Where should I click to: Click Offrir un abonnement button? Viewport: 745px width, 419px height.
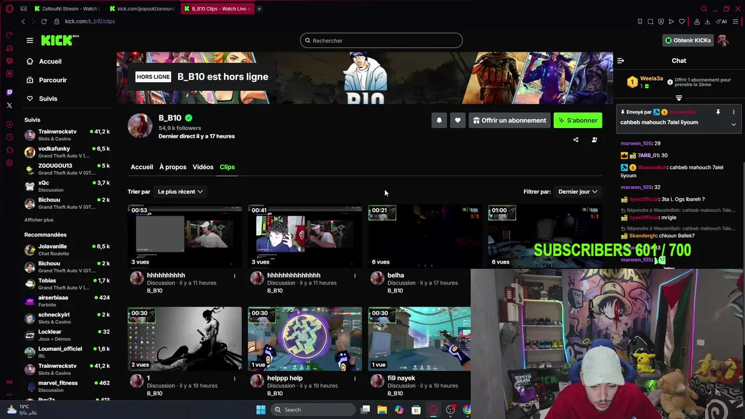pos(510,120)
